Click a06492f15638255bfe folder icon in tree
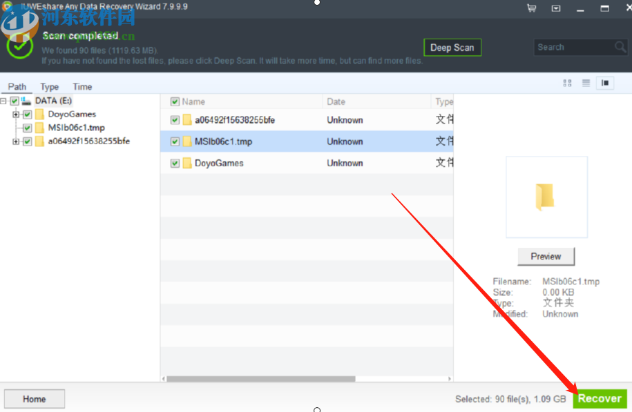This screenshot has height=412, width=632. point(39,141)
